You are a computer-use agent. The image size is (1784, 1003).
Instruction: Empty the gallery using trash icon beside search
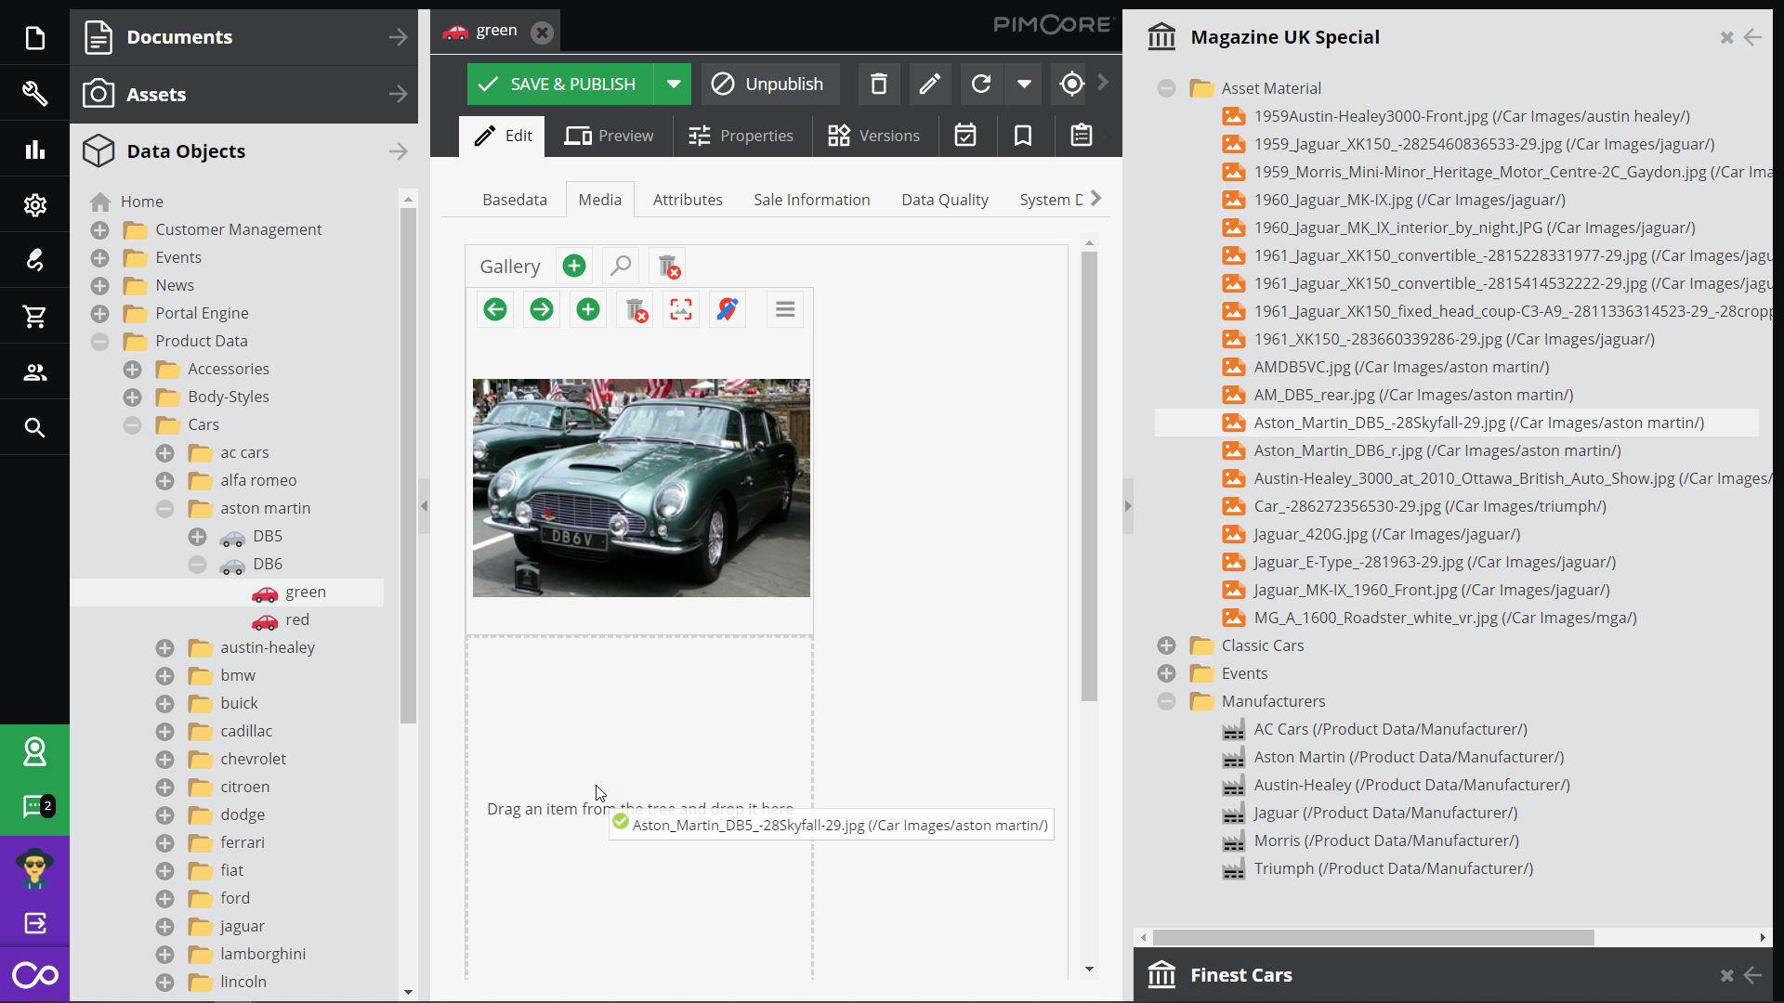pyautogui.click(x=668, y=267)
